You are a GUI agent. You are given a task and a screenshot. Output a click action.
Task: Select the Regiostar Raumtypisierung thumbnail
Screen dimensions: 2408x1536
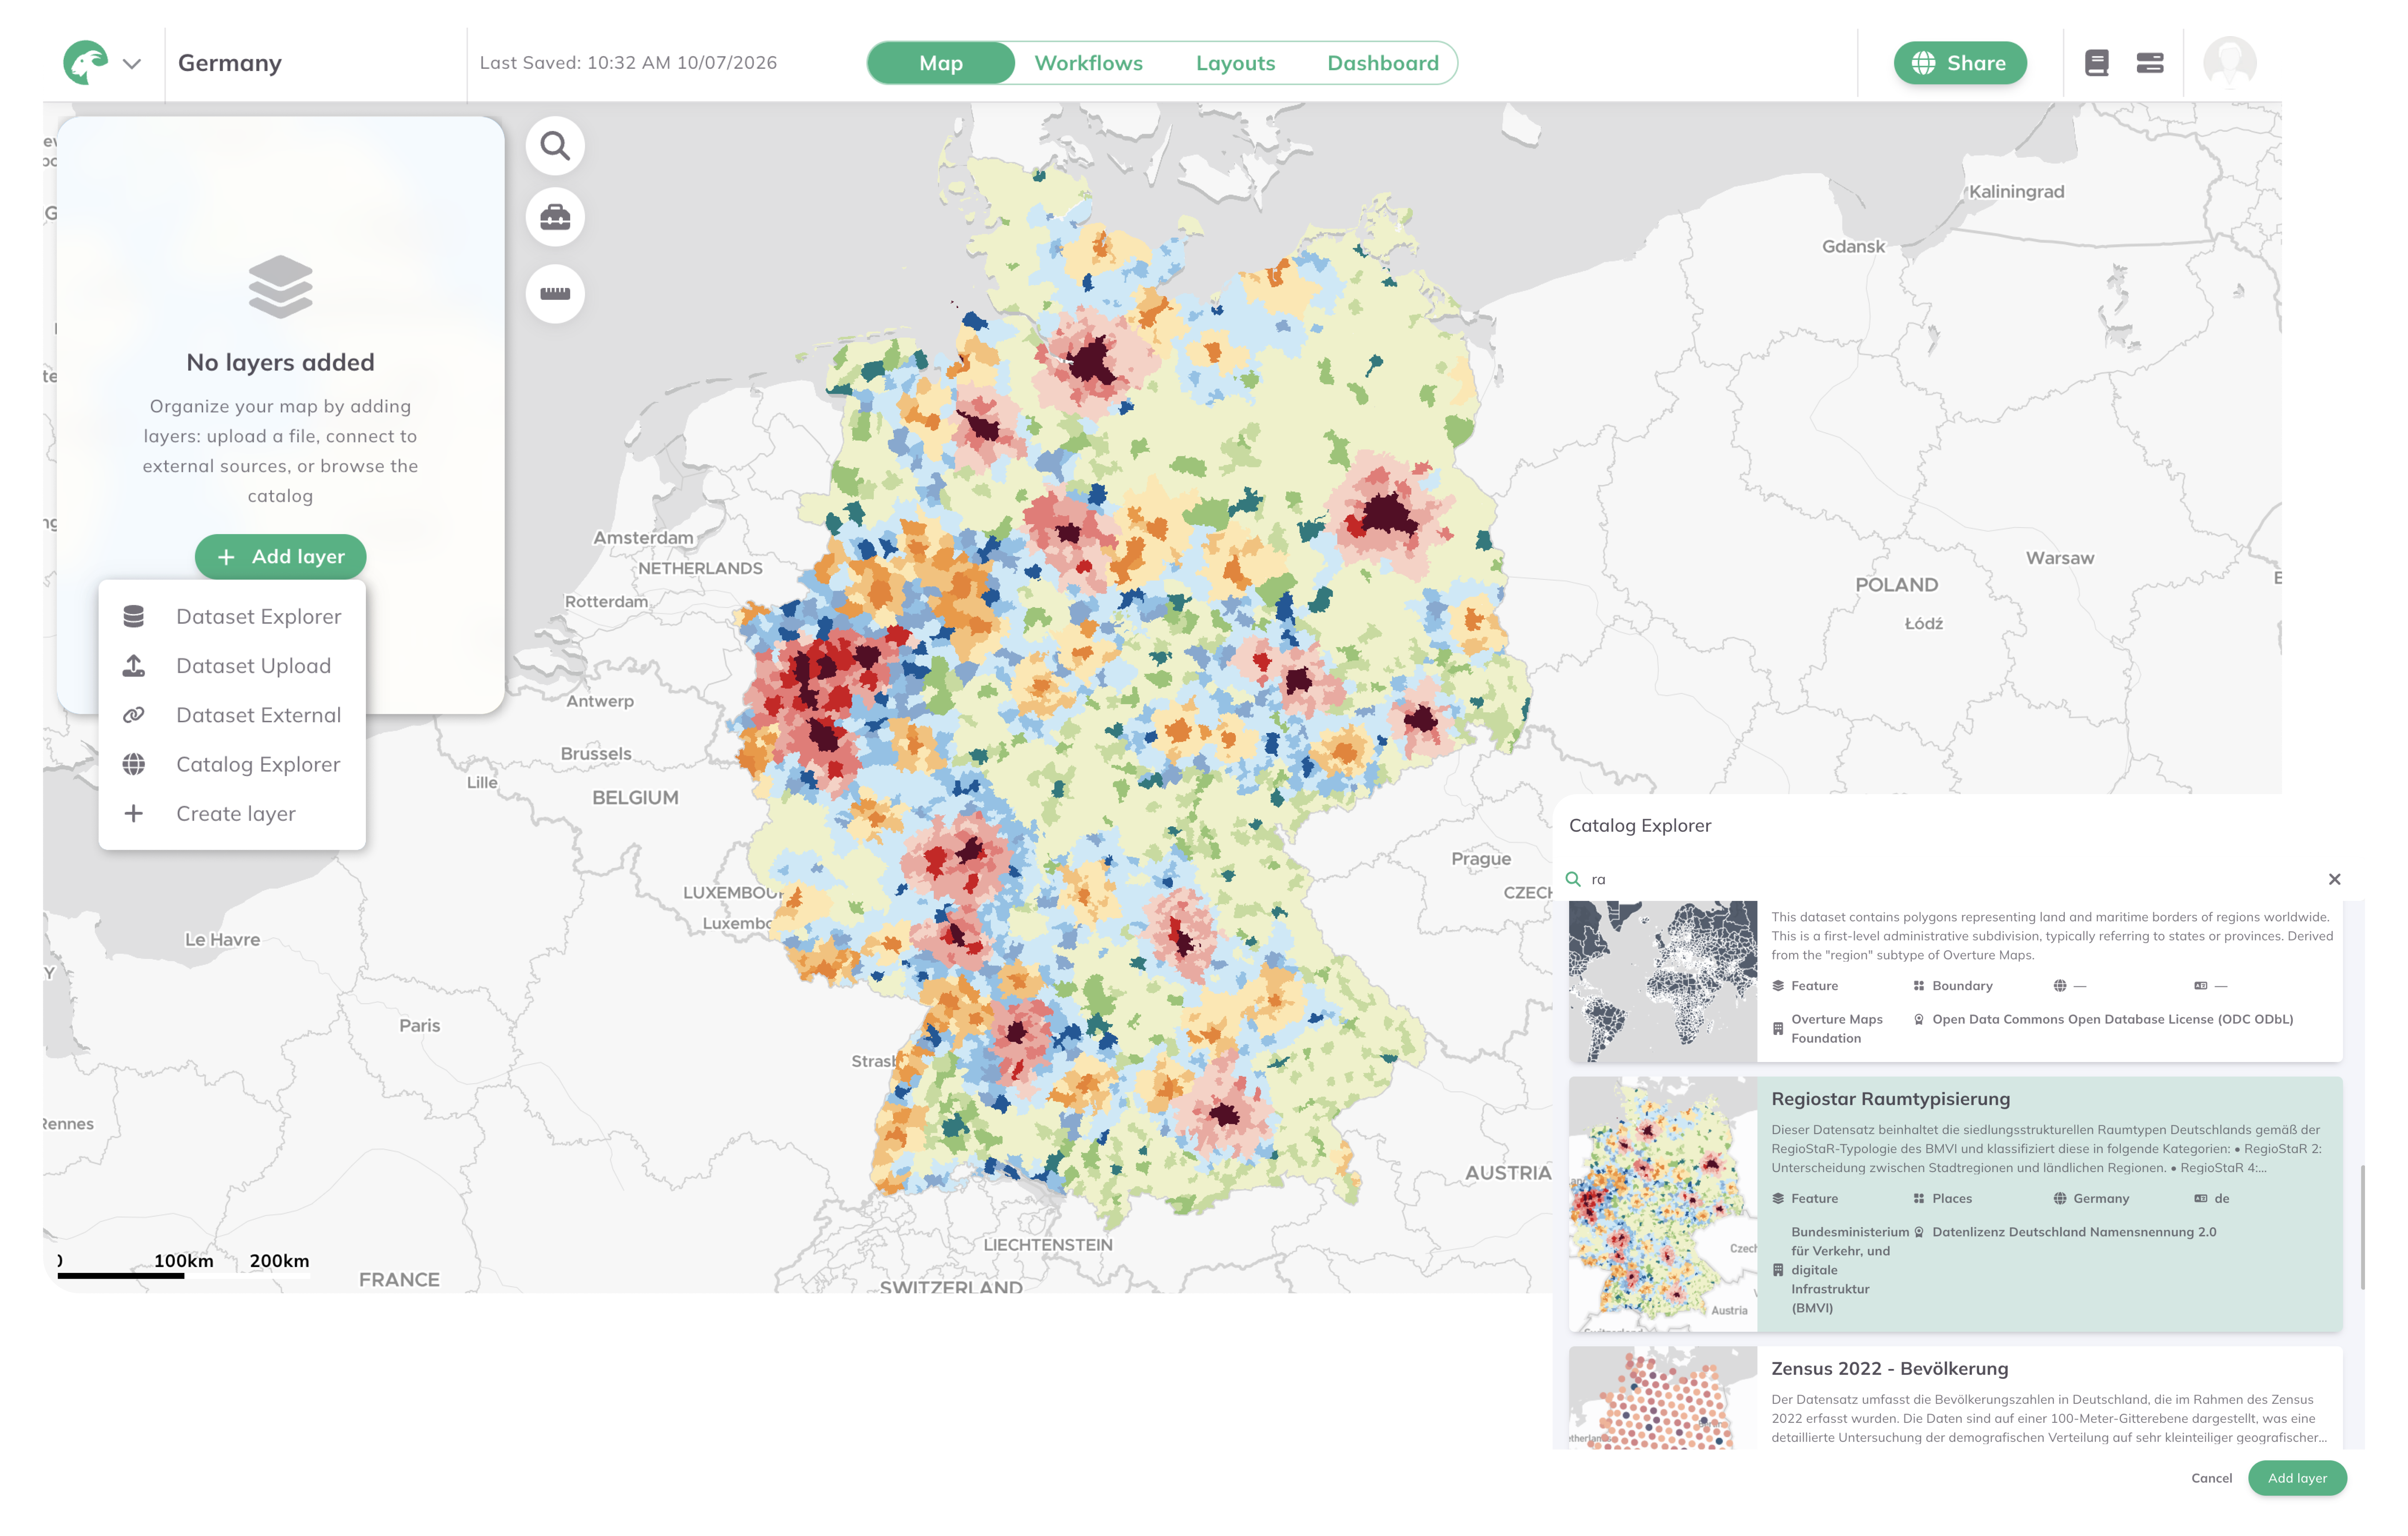[1663, 1204]
